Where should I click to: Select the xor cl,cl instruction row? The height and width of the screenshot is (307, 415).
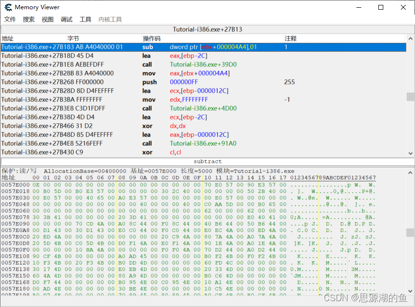click(x=203, y=152)
